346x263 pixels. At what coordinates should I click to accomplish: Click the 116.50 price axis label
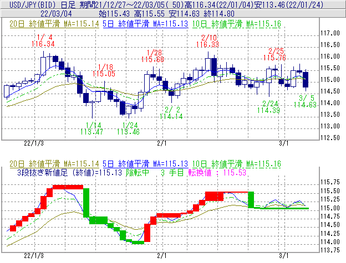(330, 45)
